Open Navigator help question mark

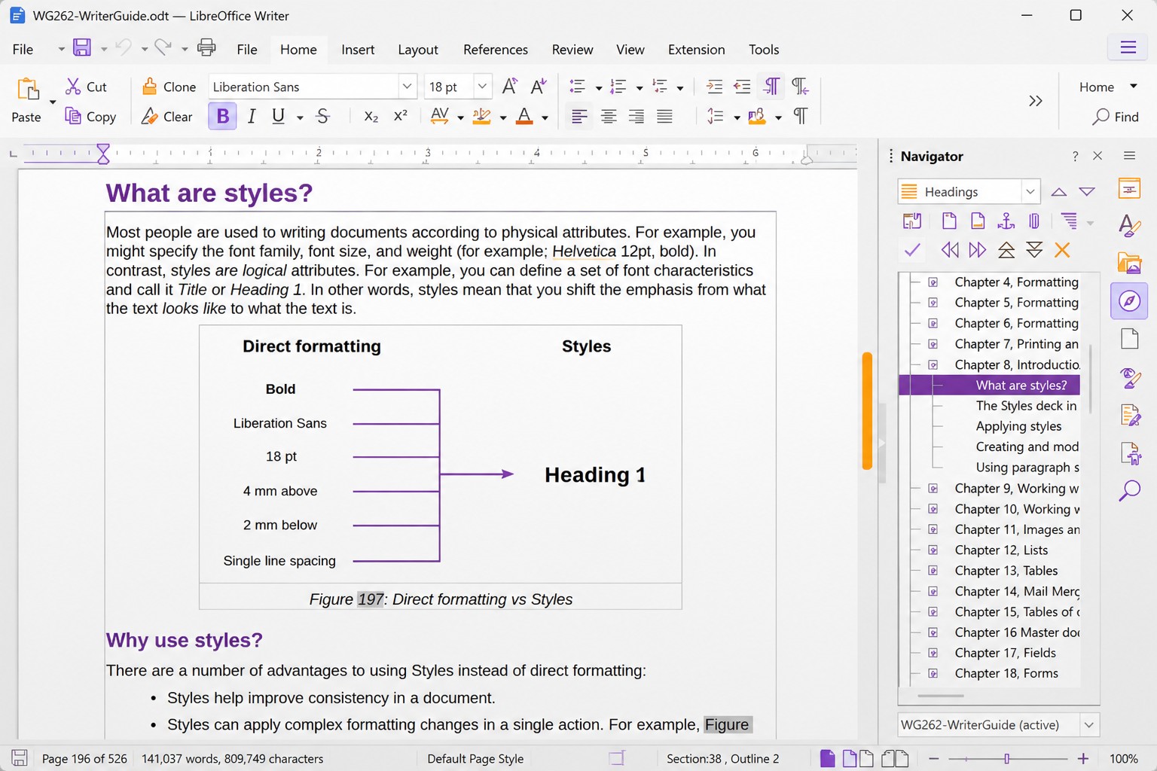coord(1075,156)
